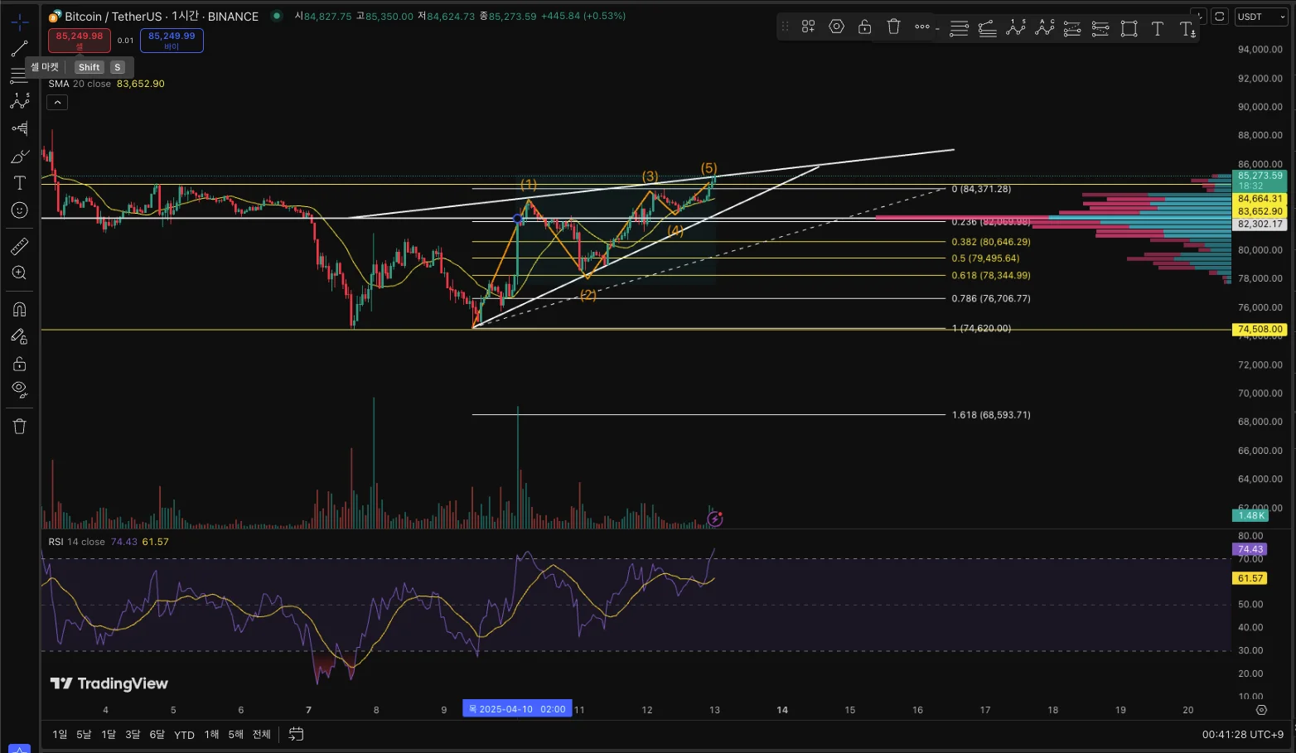Open more options in floating toolbar
The image size is (1296, 753).
tap(922, 27)
